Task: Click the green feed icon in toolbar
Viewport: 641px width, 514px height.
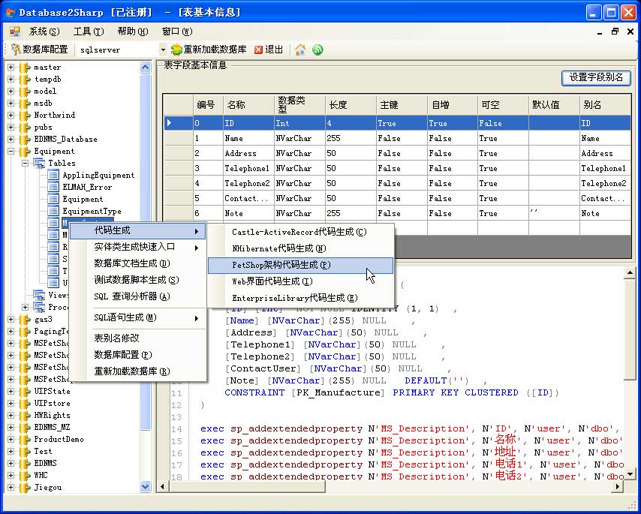Action: [317, 50]
